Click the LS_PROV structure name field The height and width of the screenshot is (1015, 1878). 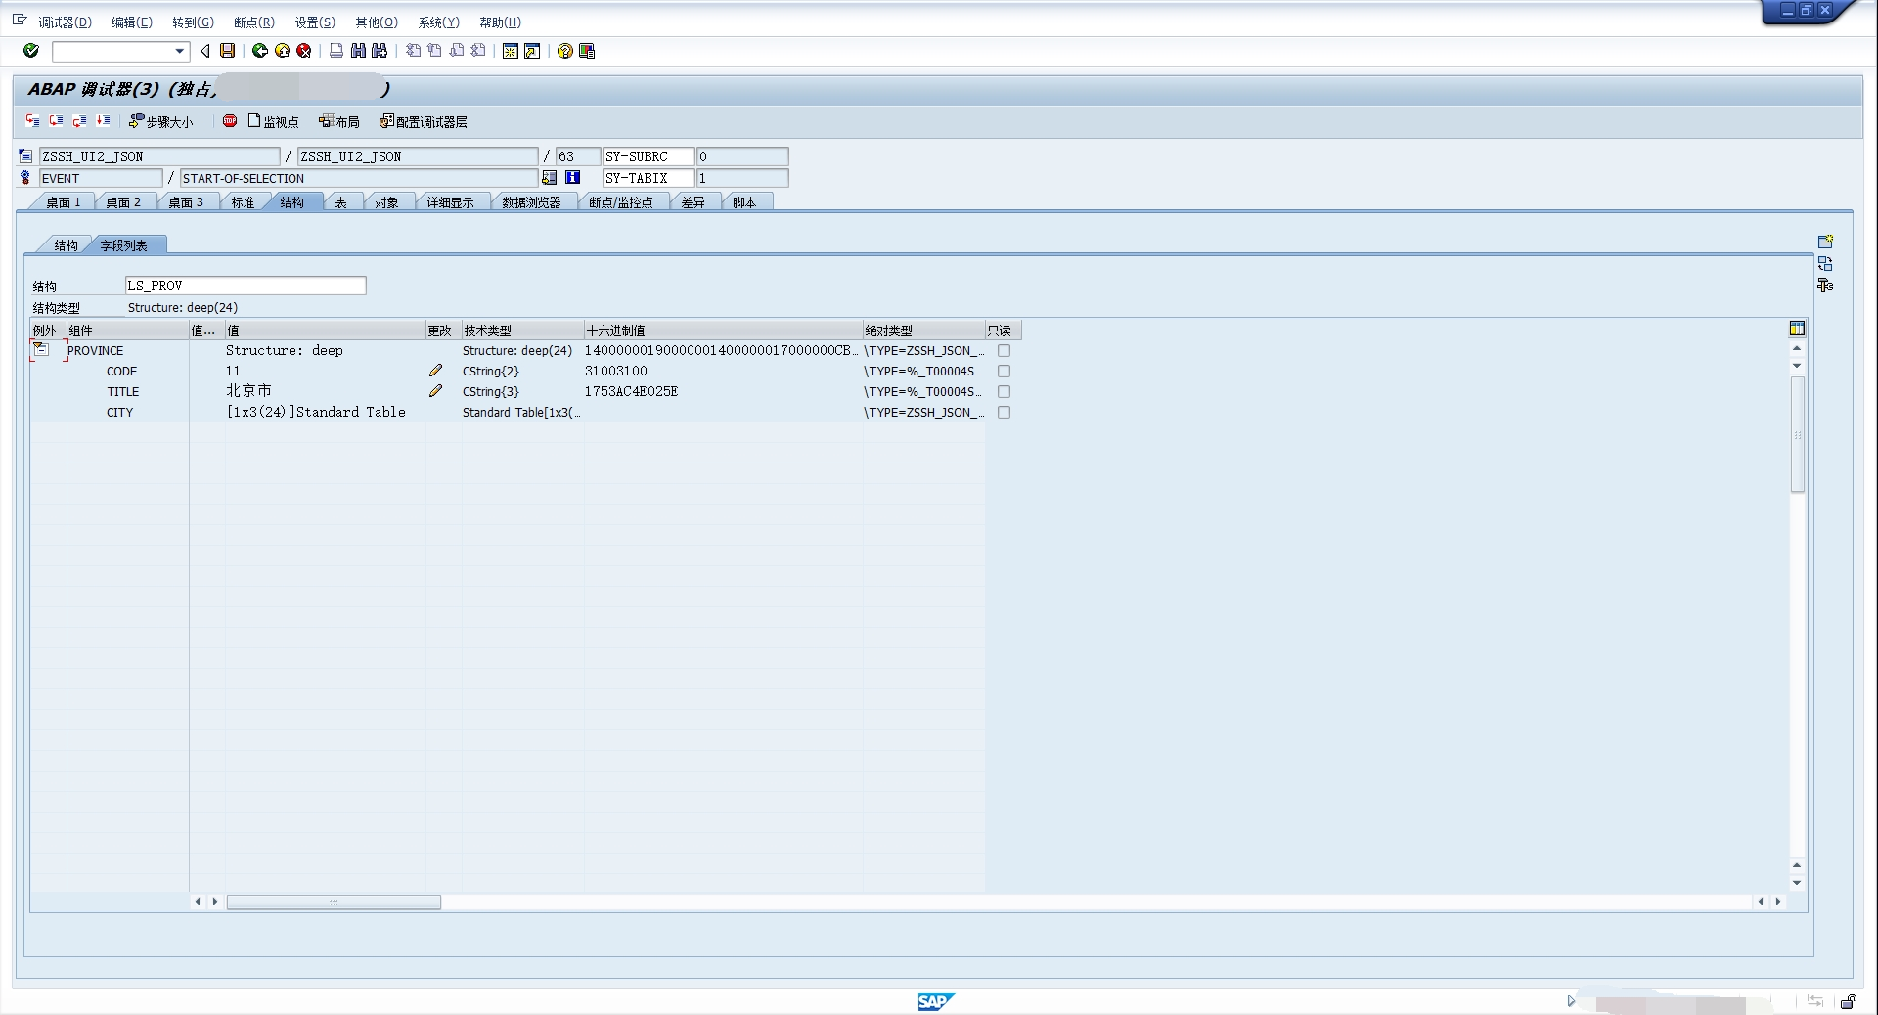click(x=246, y=286)
